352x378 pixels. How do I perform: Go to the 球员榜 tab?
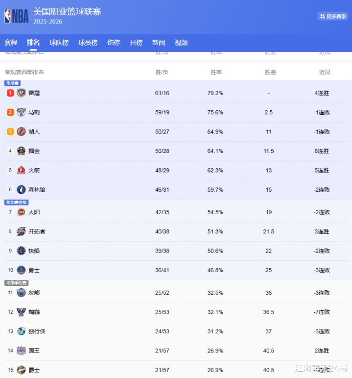[88, 43]
